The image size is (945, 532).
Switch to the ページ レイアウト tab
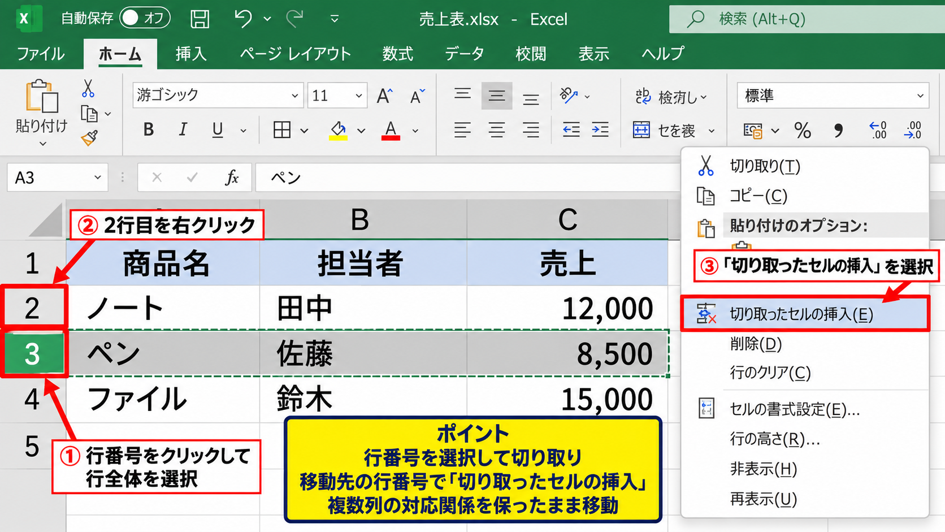tap(296, 54)
